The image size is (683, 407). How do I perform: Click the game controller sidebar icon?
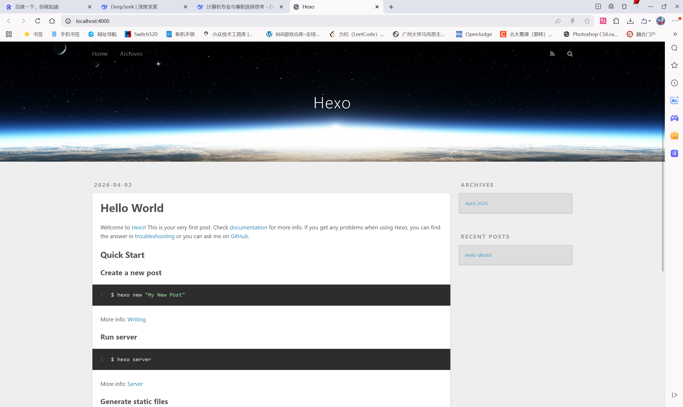pos(674,118)
